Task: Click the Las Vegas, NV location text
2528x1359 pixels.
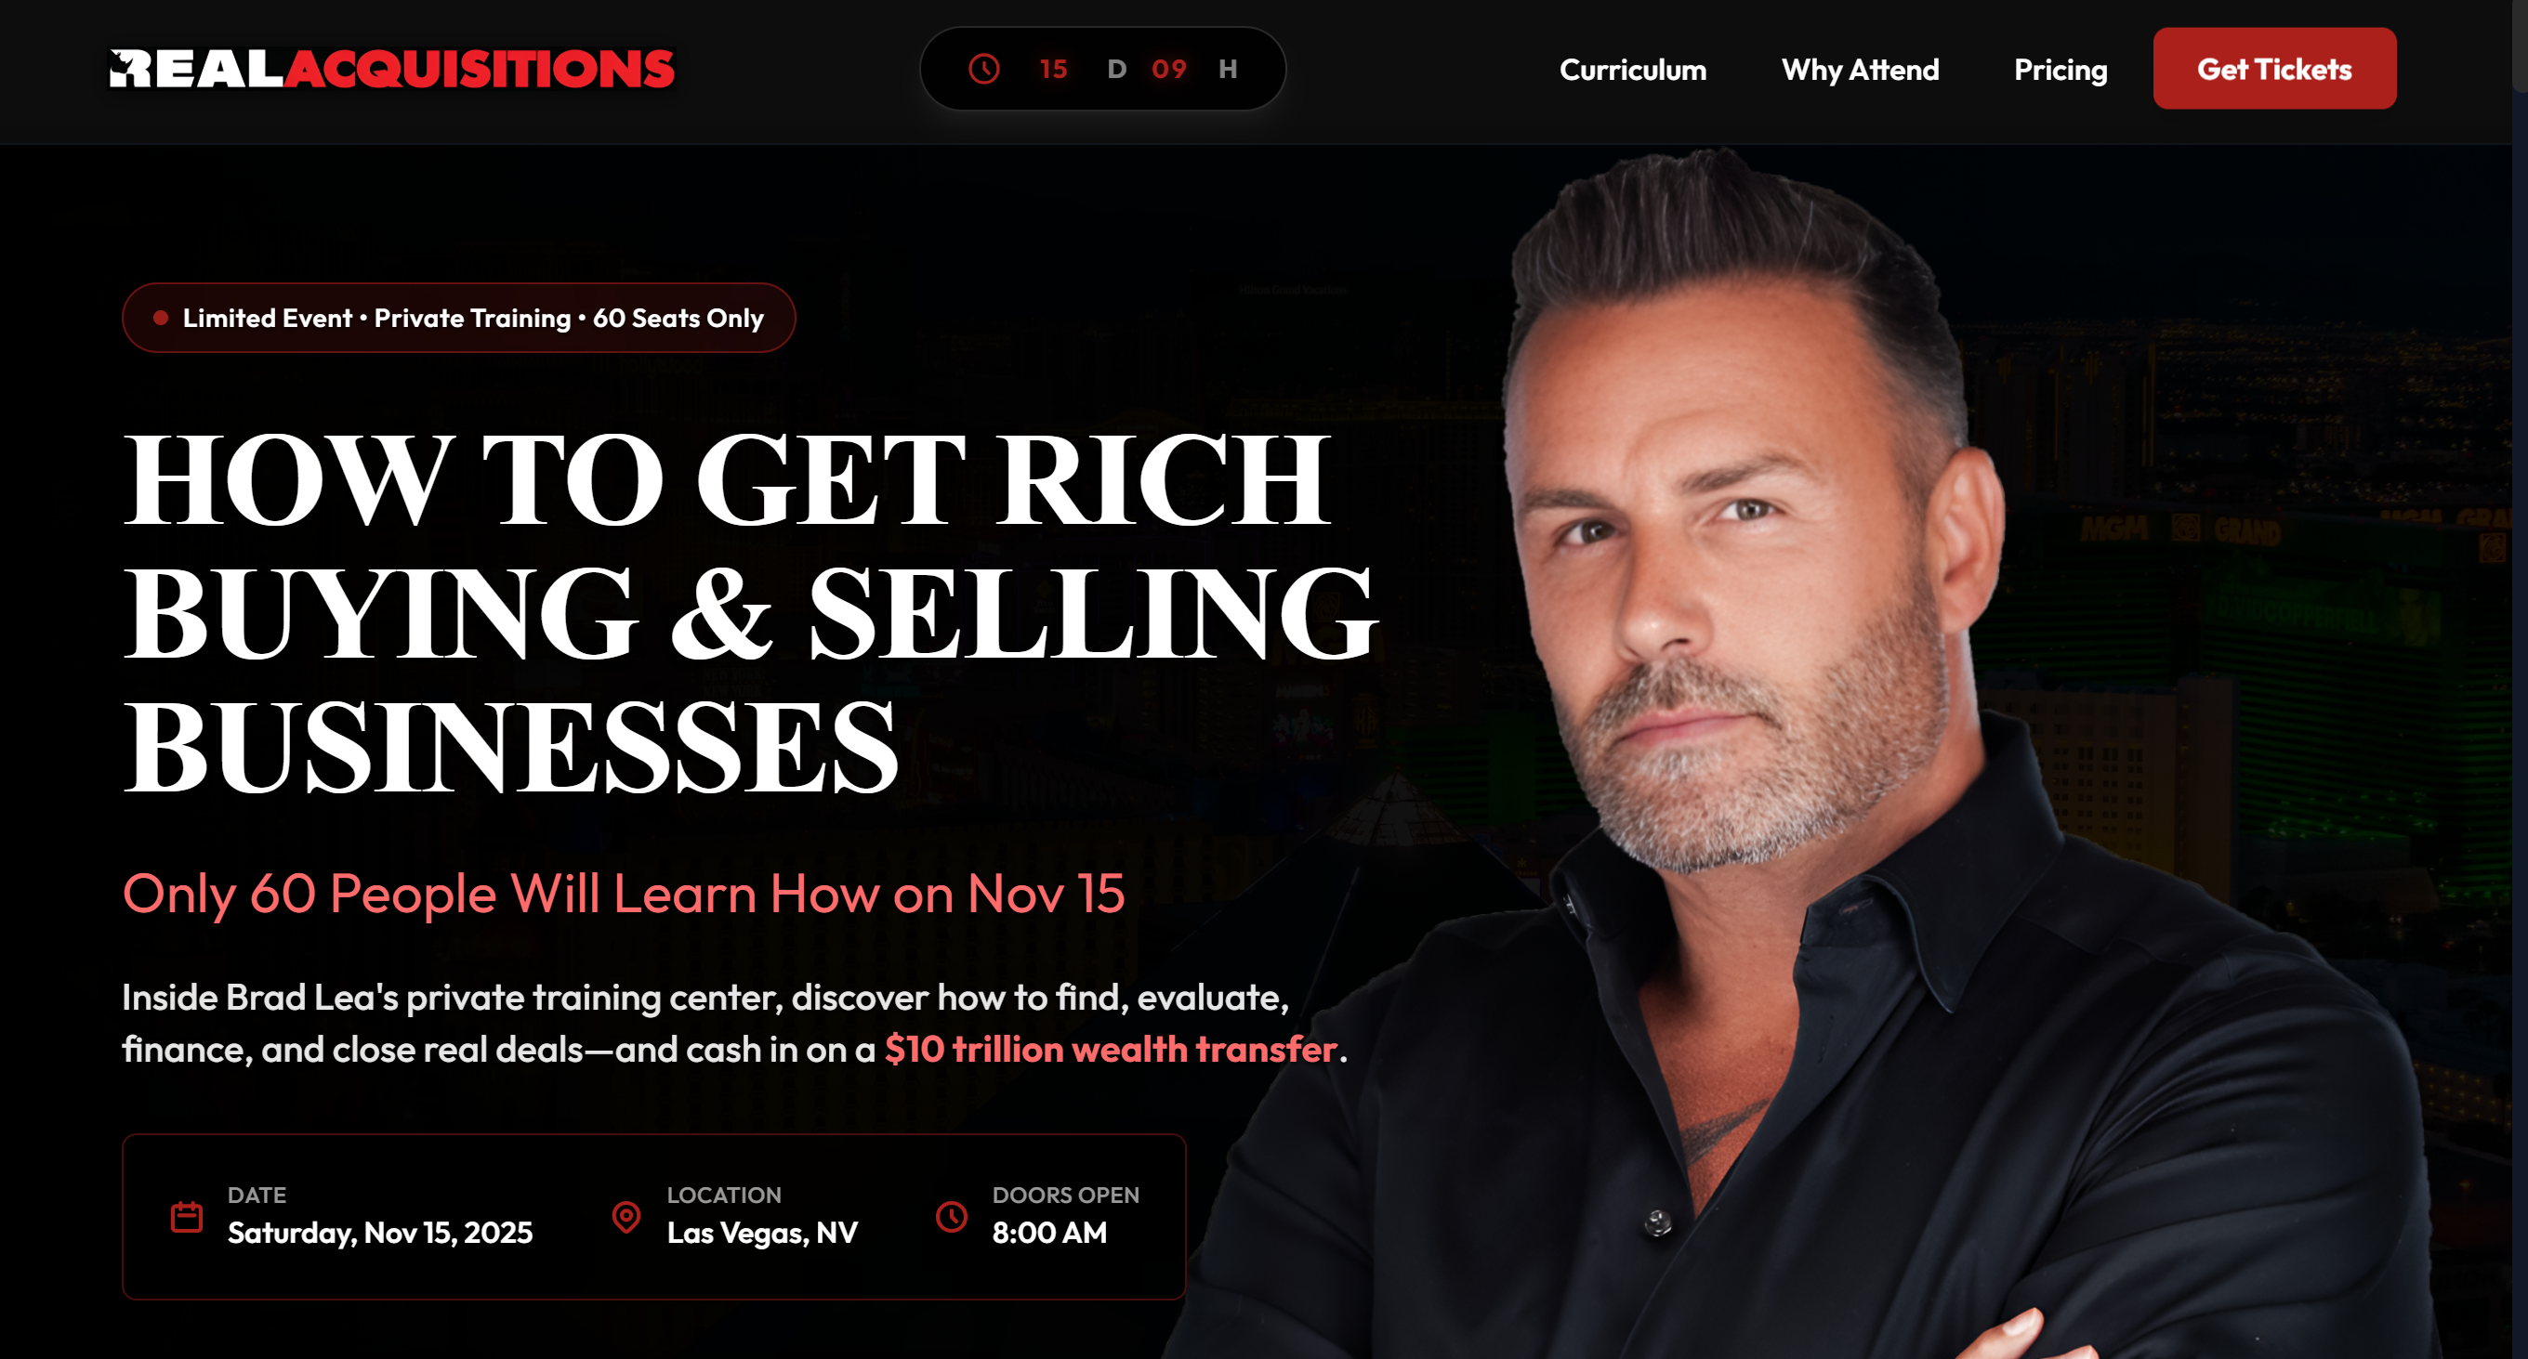Action: (x=762, y=1233)
